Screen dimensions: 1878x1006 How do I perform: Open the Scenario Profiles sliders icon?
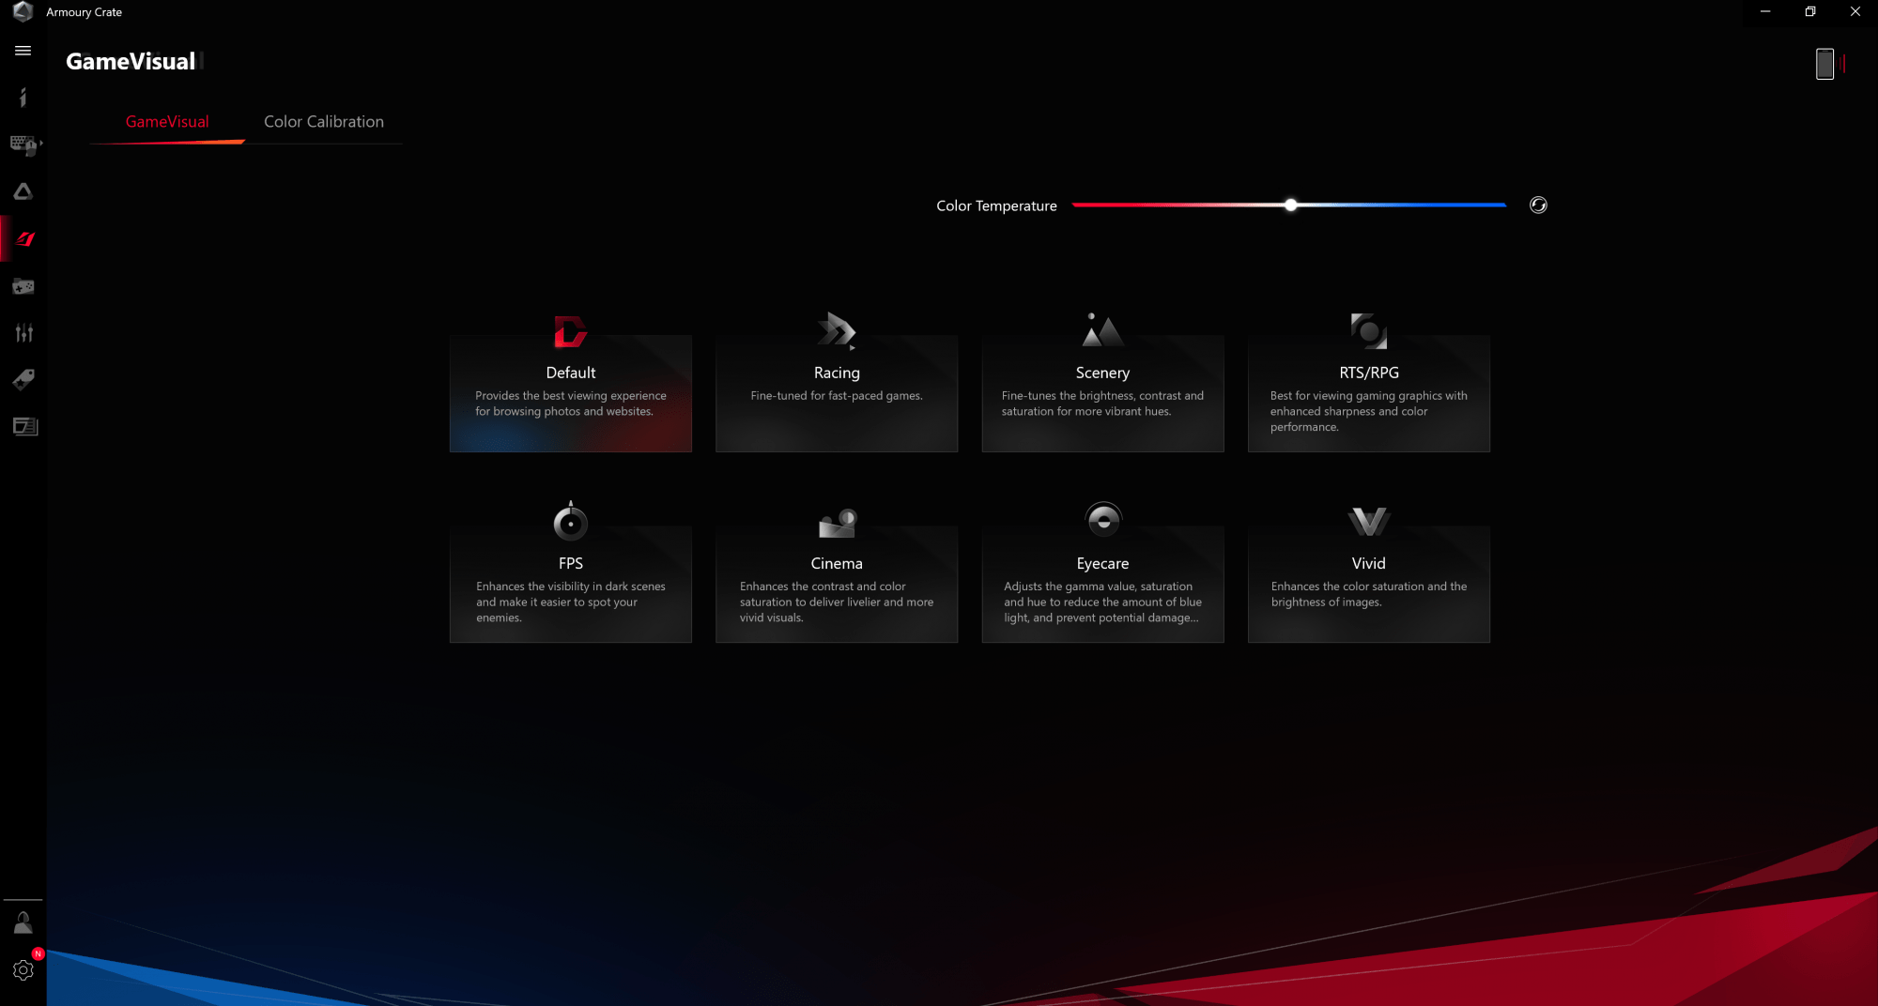click(23, 333)
